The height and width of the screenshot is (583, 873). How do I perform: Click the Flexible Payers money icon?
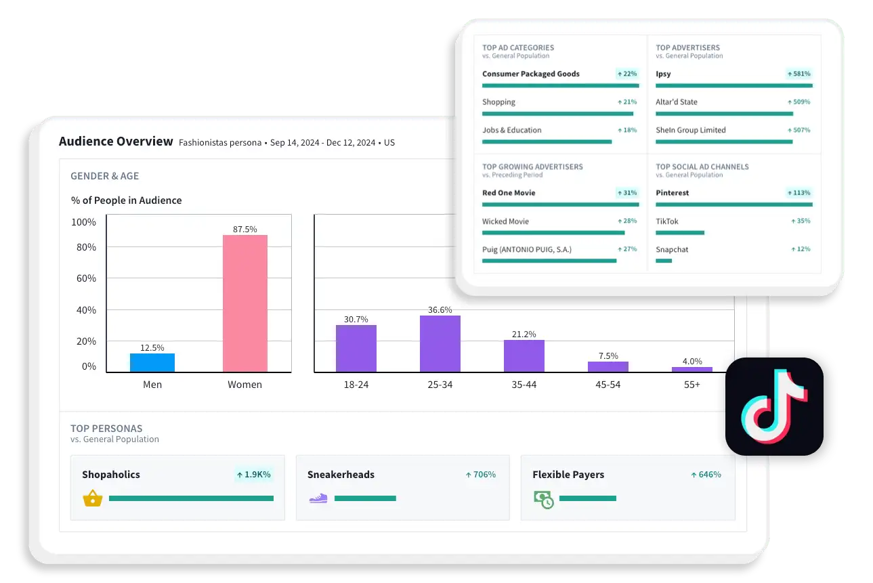[543, 500]
